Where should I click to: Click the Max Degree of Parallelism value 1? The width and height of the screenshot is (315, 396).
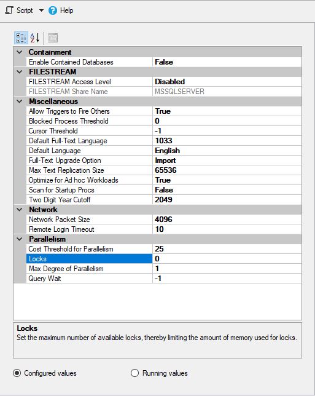point(227,269)
